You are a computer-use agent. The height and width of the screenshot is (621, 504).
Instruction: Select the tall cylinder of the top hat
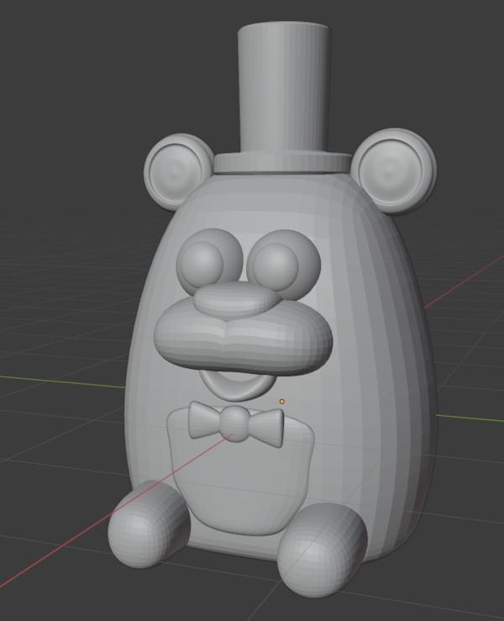coord(283,88)
